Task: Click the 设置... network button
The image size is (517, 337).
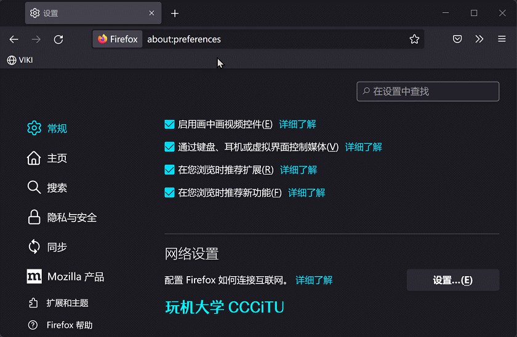Action: (452, 280)
